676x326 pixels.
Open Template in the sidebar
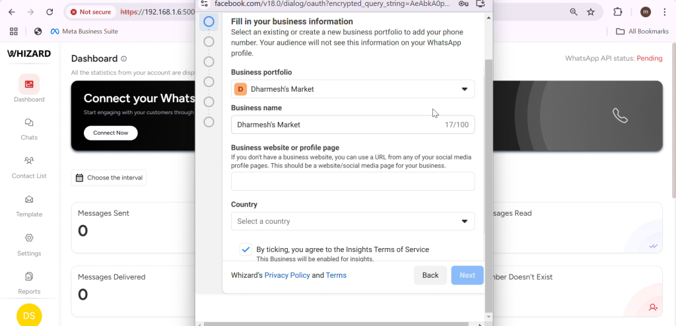[x=29, y=206]
